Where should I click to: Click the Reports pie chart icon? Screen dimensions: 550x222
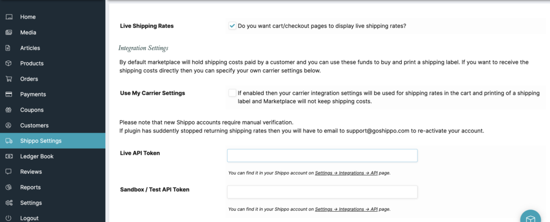coord(9,188)
